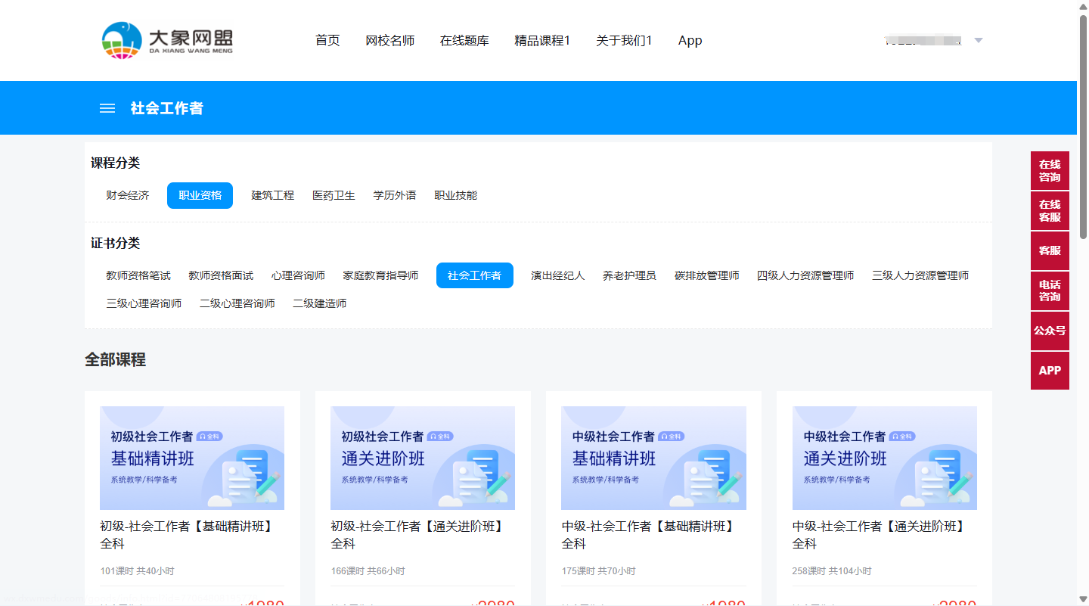Click the 在线咨询 red sidebar button
The width and height of the screenshot is (1089, 606).
[1050, 171]
